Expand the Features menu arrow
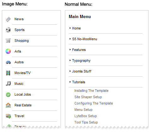This screenshot has width=152, height=133. point(70,50)
